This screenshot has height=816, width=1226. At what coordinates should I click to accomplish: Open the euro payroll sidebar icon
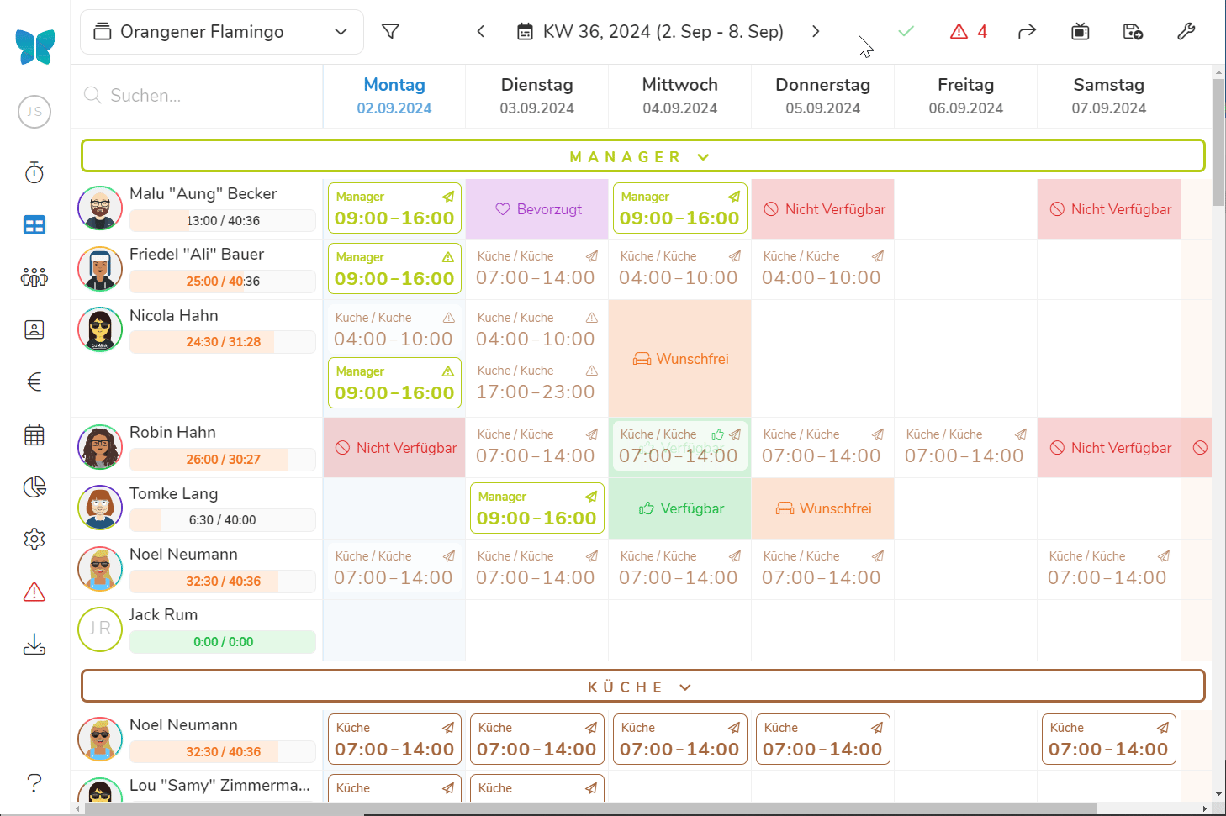(34, 382)
